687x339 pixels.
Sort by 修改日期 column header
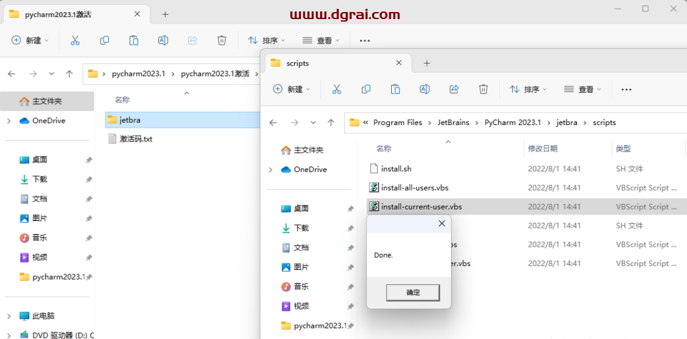click(543, 149)
